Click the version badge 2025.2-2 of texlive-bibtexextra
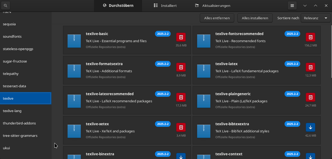 292,124
